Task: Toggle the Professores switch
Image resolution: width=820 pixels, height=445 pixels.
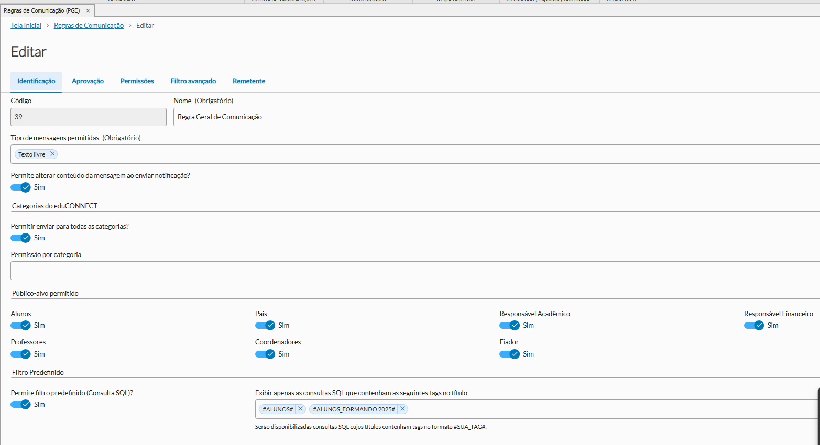Action: (21, 354)
